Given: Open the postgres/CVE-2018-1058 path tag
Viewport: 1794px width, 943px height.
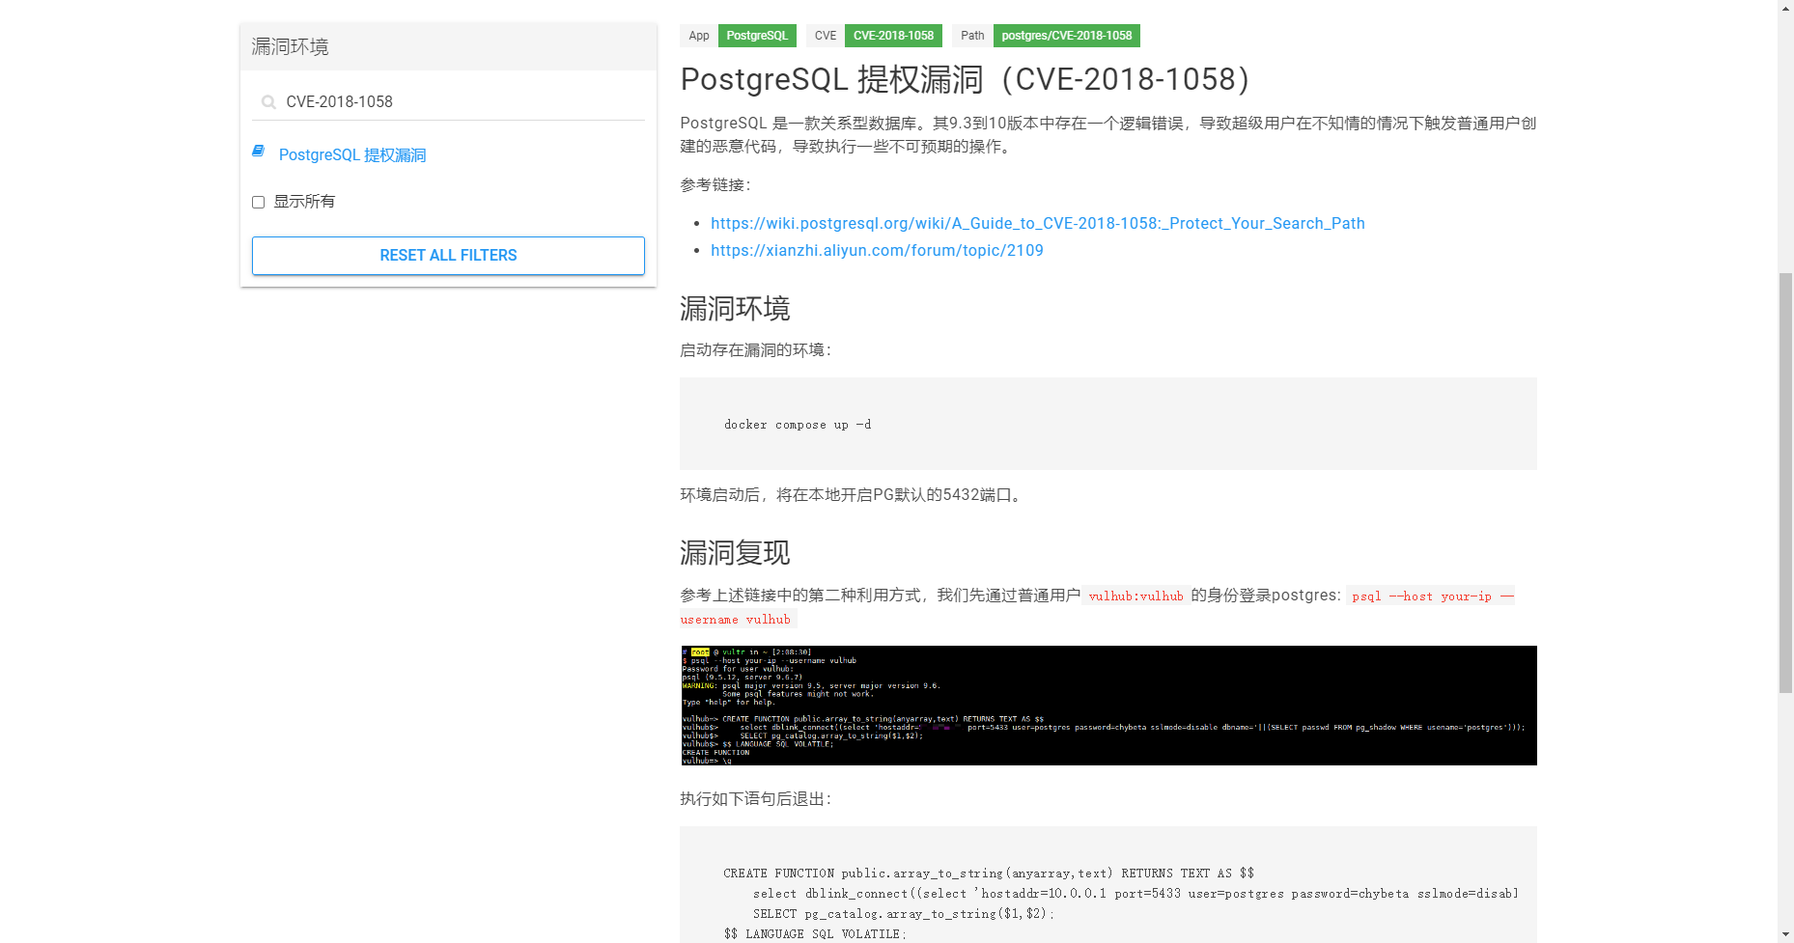Looking at the screenshot, I should pos(1066,36).
